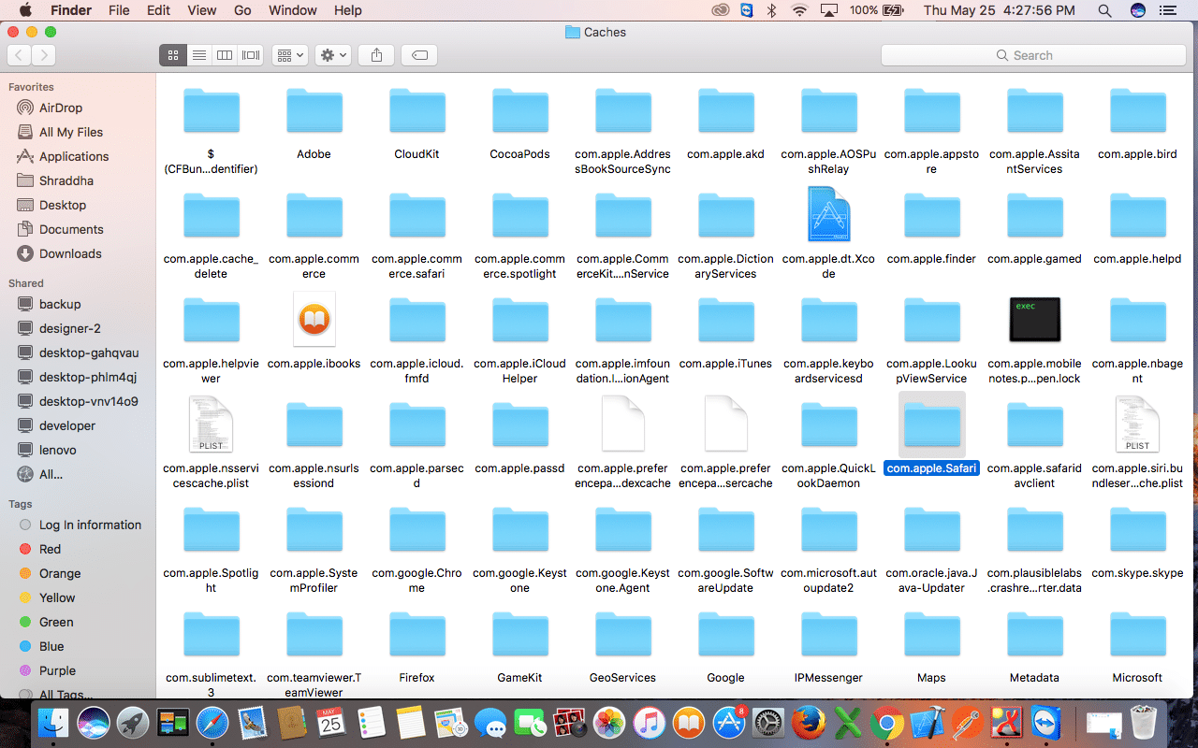Go forward with the right arrow button

(43, 55)
